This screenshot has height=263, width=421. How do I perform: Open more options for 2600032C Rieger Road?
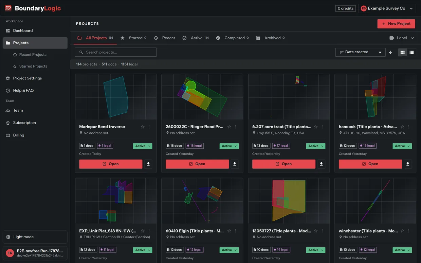point(236,127)
